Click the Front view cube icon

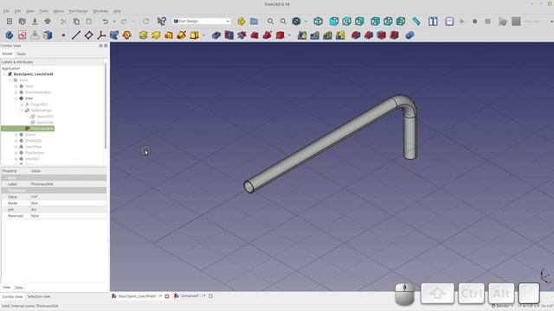334,21
